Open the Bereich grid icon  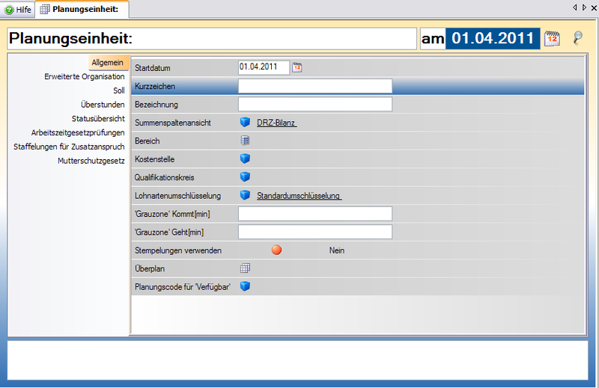coord(245,141)
